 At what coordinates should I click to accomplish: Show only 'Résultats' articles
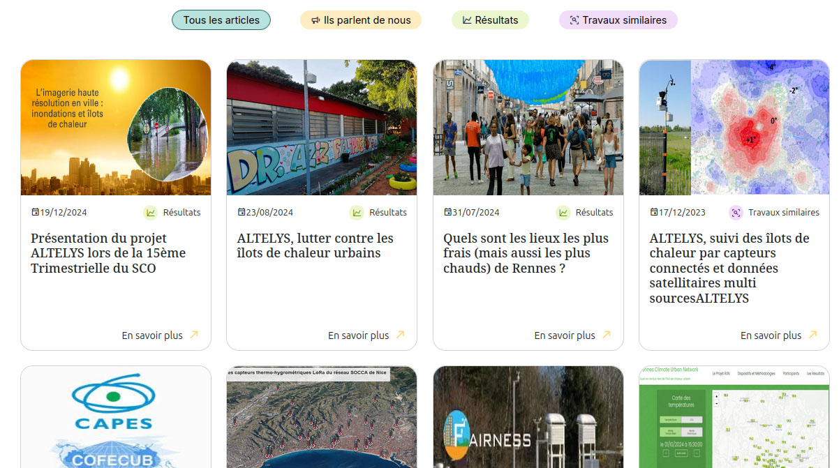click(x=490, y=20)
